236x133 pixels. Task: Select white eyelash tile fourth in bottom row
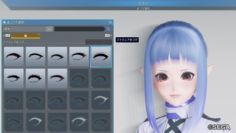[x=79, y=122]
